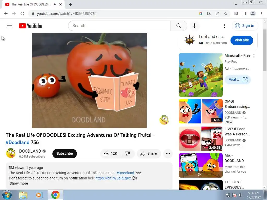
Task: Click the DOODLAND watermark avatar on player
Action: tap(164, 120)
